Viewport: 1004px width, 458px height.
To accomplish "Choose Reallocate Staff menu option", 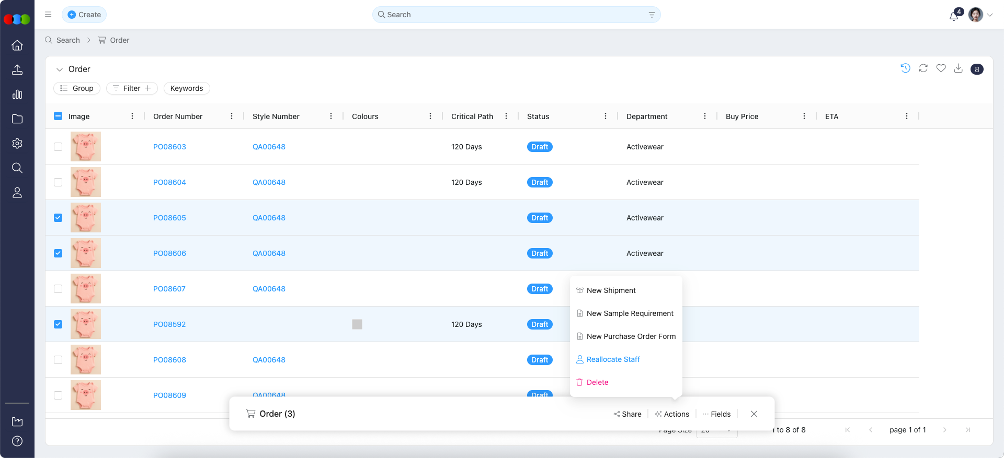I will pos(613,359).
